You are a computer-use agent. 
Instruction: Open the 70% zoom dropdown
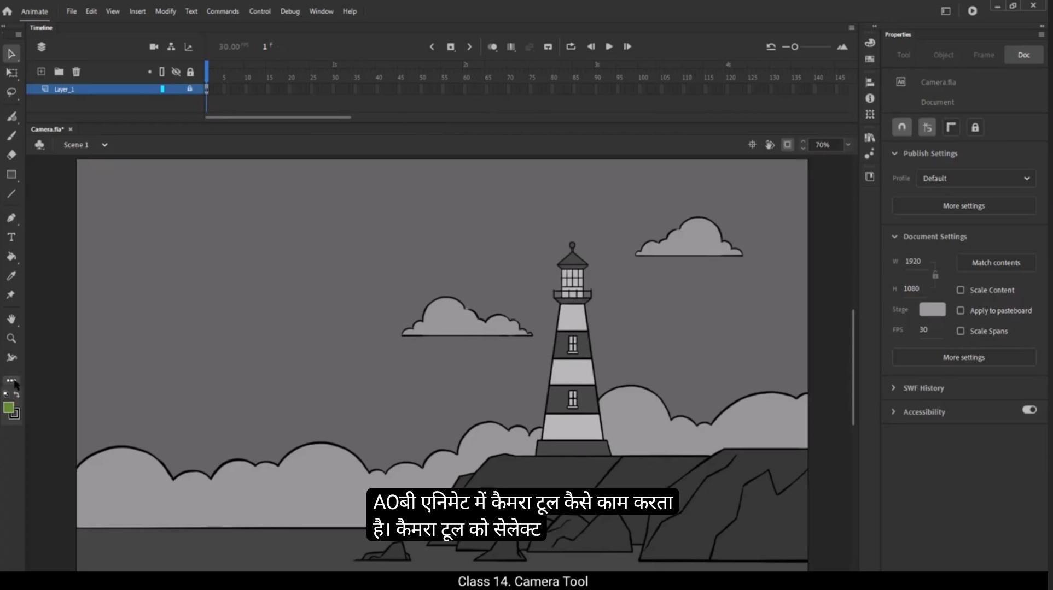click(x=848, y=145)
